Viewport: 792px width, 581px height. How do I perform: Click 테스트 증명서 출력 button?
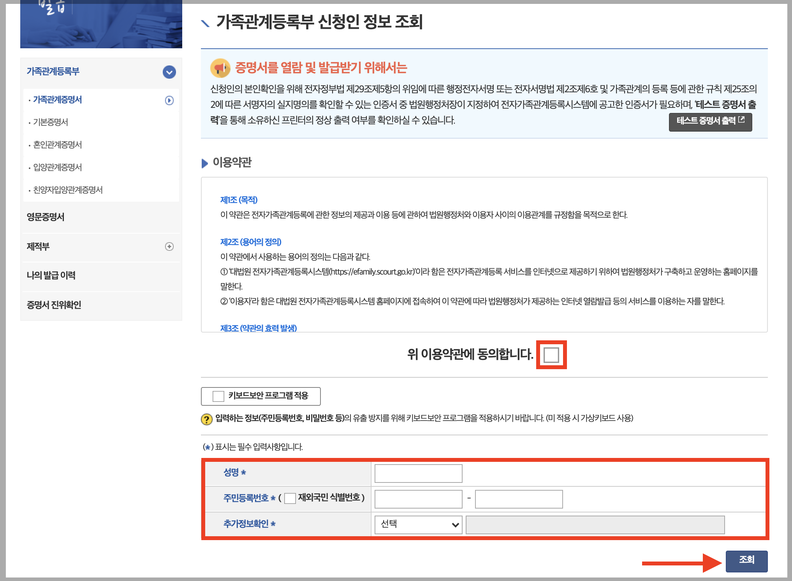point(706,121)
